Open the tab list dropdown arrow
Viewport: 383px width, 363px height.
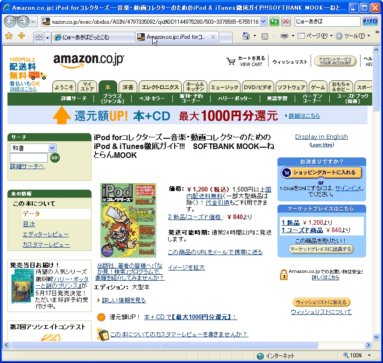click(x=47, y=37)
